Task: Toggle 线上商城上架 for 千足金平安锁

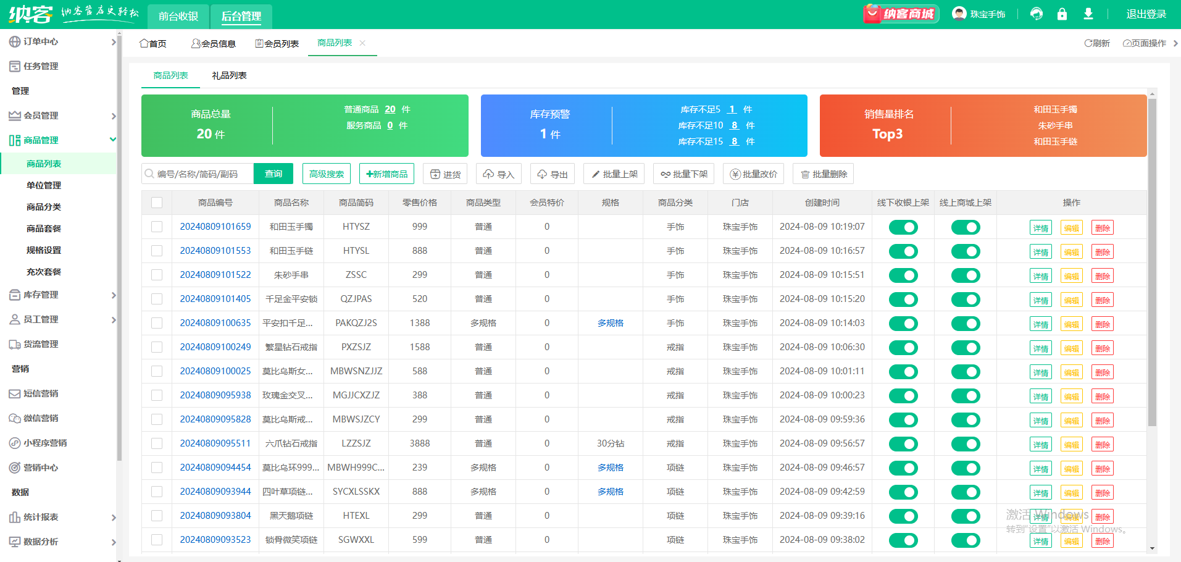Action: point(966,300)
